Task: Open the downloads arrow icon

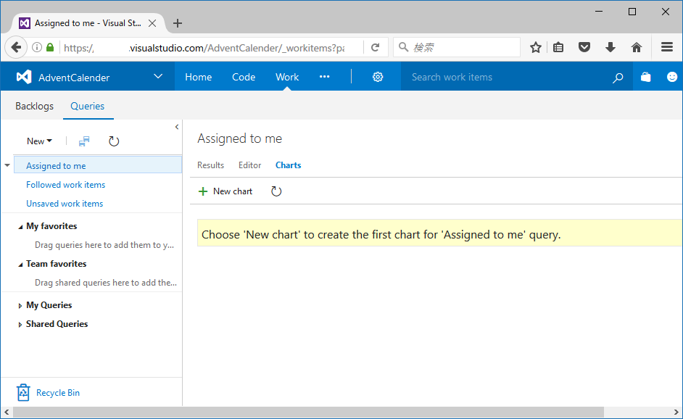Action: click(610, 47)
